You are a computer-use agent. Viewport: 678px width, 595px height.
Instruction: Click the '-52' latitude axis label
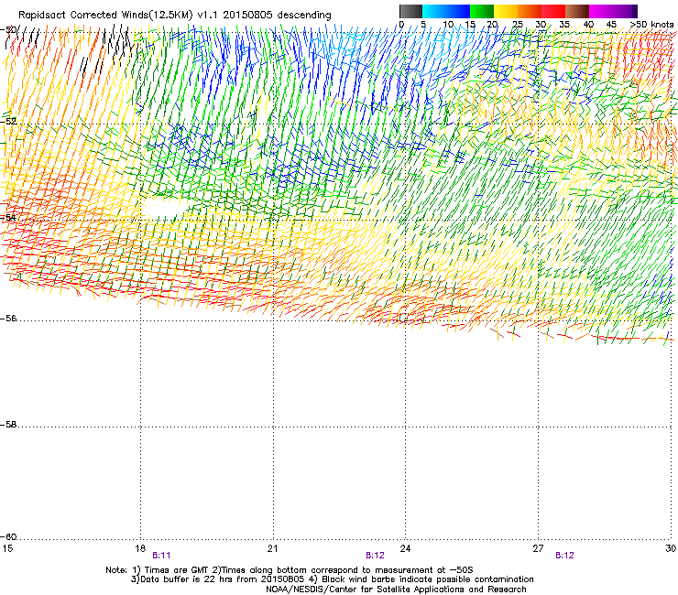9,122
